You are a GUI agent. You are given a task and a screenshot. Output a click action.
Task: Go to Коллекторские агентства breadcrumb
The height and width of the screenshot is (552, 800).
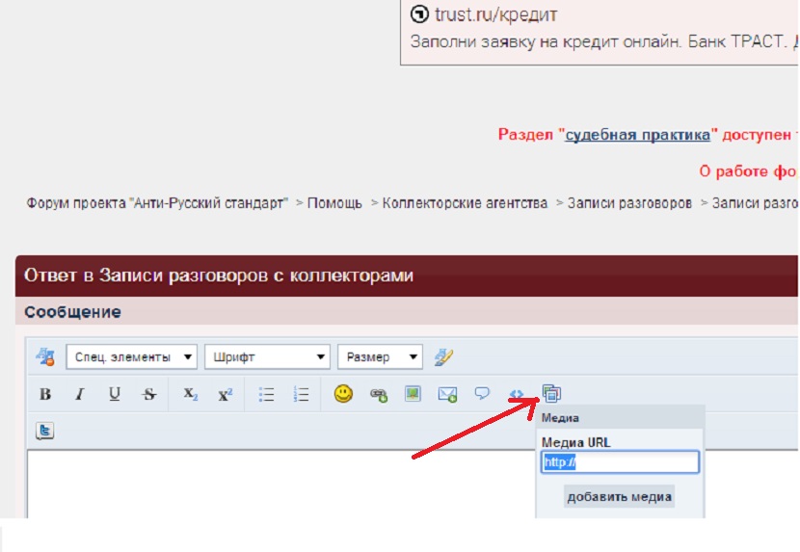click(465, 203)
